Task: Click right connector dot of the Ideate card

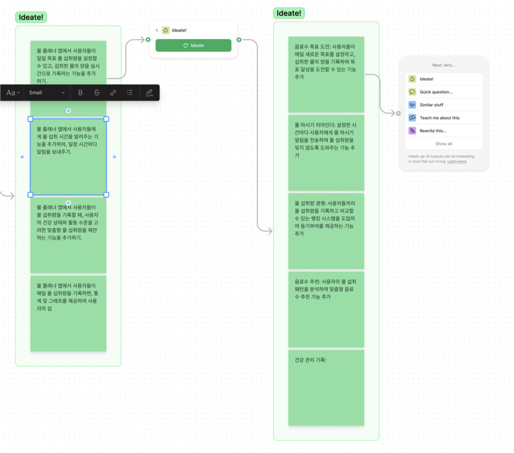Action: point(239,40)
